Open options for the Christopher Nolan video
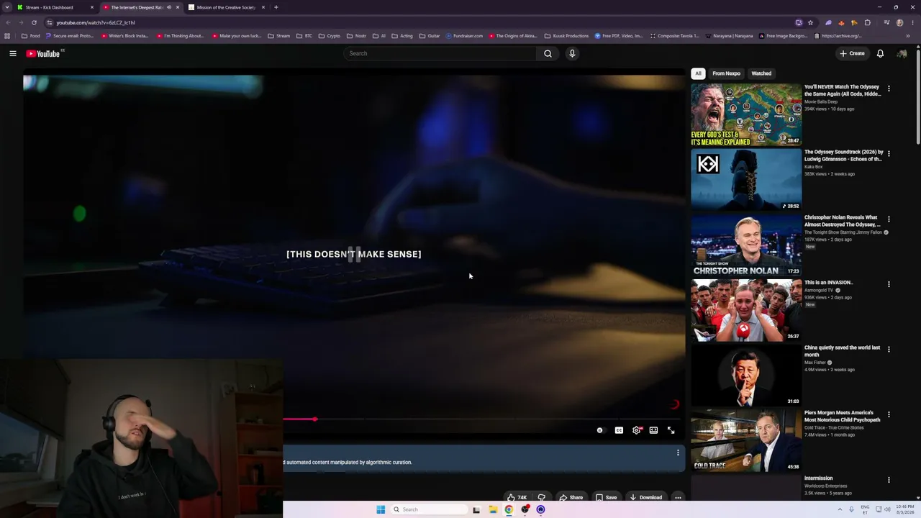Viewport: 921px width, 518px height. pos(889,219)
